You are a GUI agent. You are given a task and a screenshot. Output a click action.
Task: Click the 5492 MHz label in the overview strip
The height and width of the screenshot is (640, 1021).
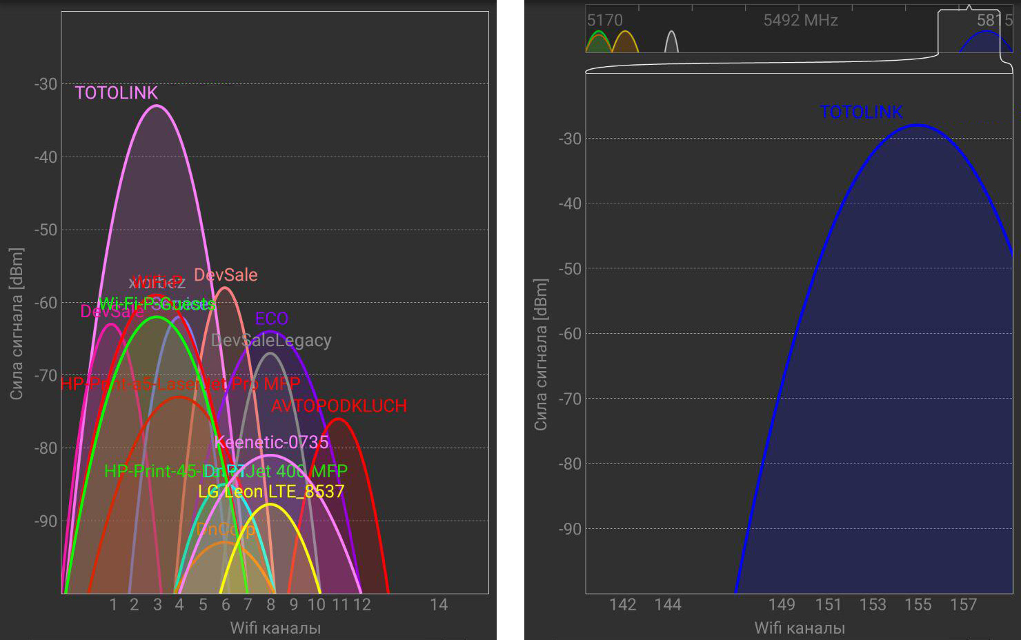point(800,20)
